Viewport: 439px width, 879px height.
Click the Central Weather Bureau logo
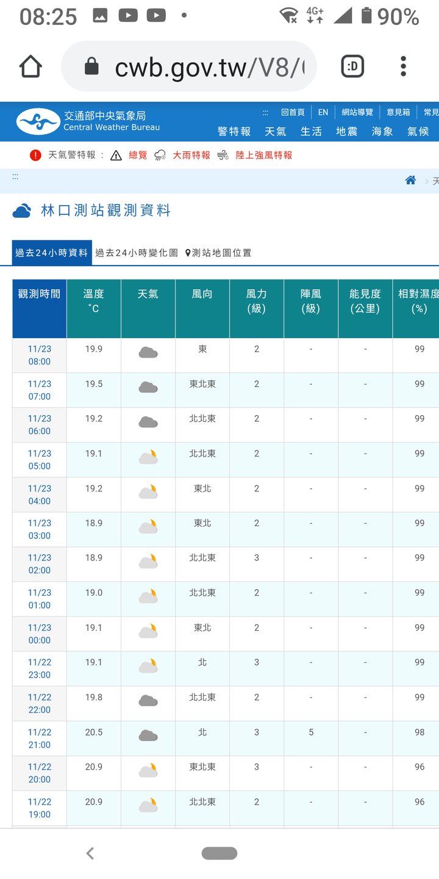(88, 121)
